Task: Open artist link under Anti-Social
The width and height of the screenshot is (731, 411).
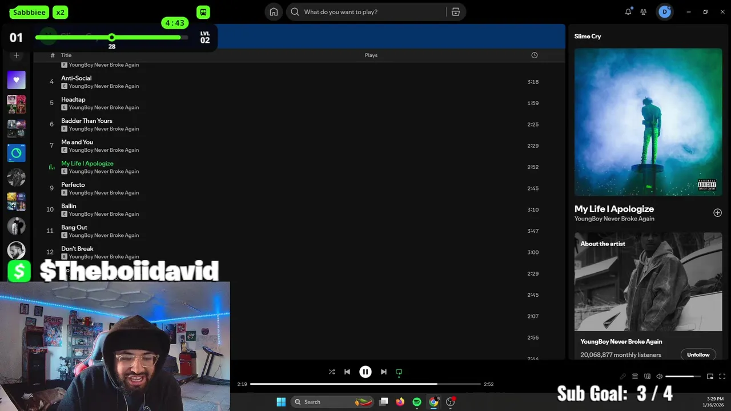Action: 103,86
